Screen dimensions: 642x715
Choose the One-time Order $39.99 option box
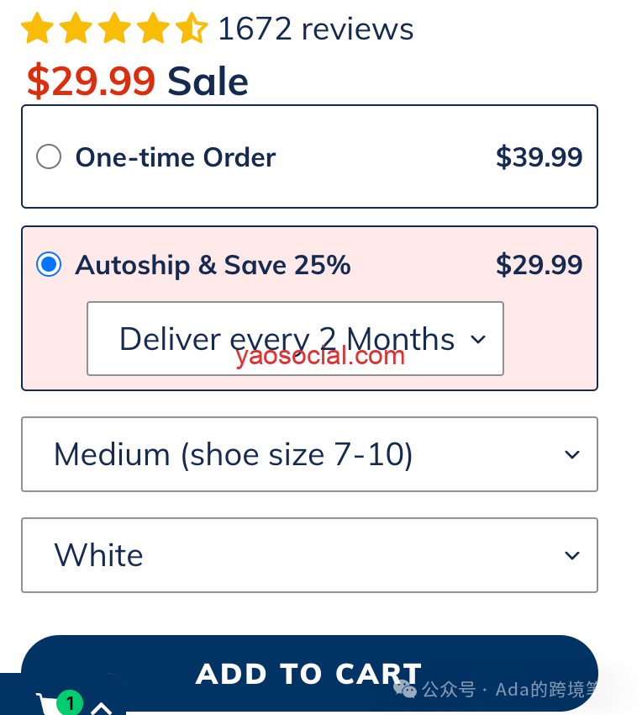coord(309,156)
